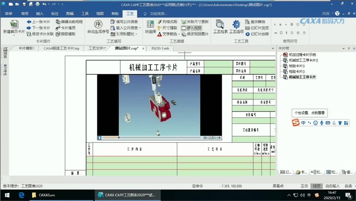Open 输入公共信息 dropdown arrow
Image resolution: width=356 pixels, height=201 pixels.
coord(140,28)
